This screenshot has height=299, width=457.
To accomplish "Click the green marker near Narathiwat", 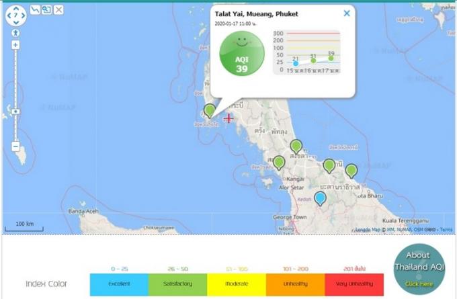I will pyautogui.click(x=351, y=171).
